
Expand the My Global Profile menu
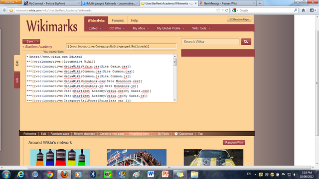(x=170, y=28)
